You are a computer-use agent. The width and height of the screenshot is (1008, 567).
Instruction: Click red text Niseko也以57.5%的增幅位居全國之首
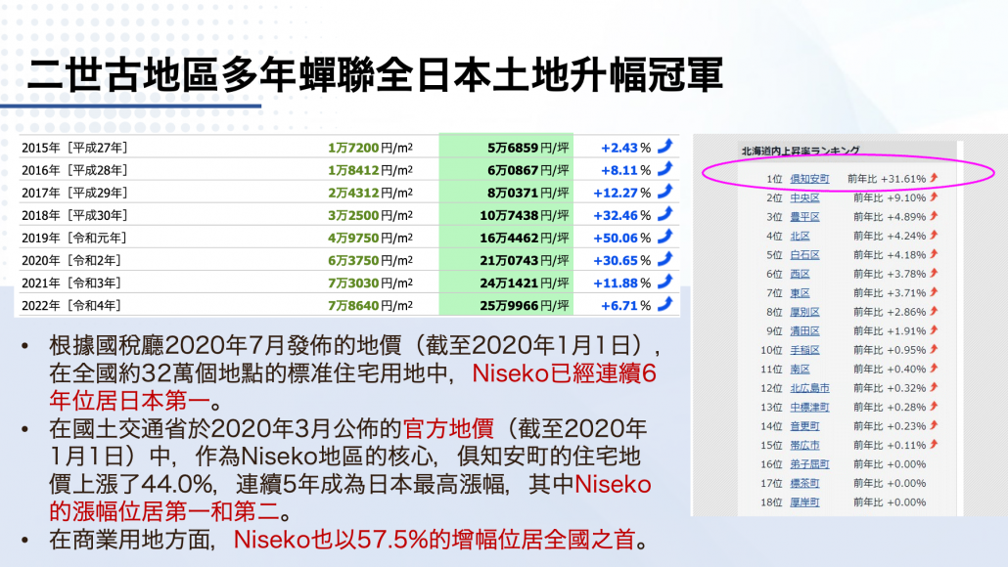click(435, 540)
